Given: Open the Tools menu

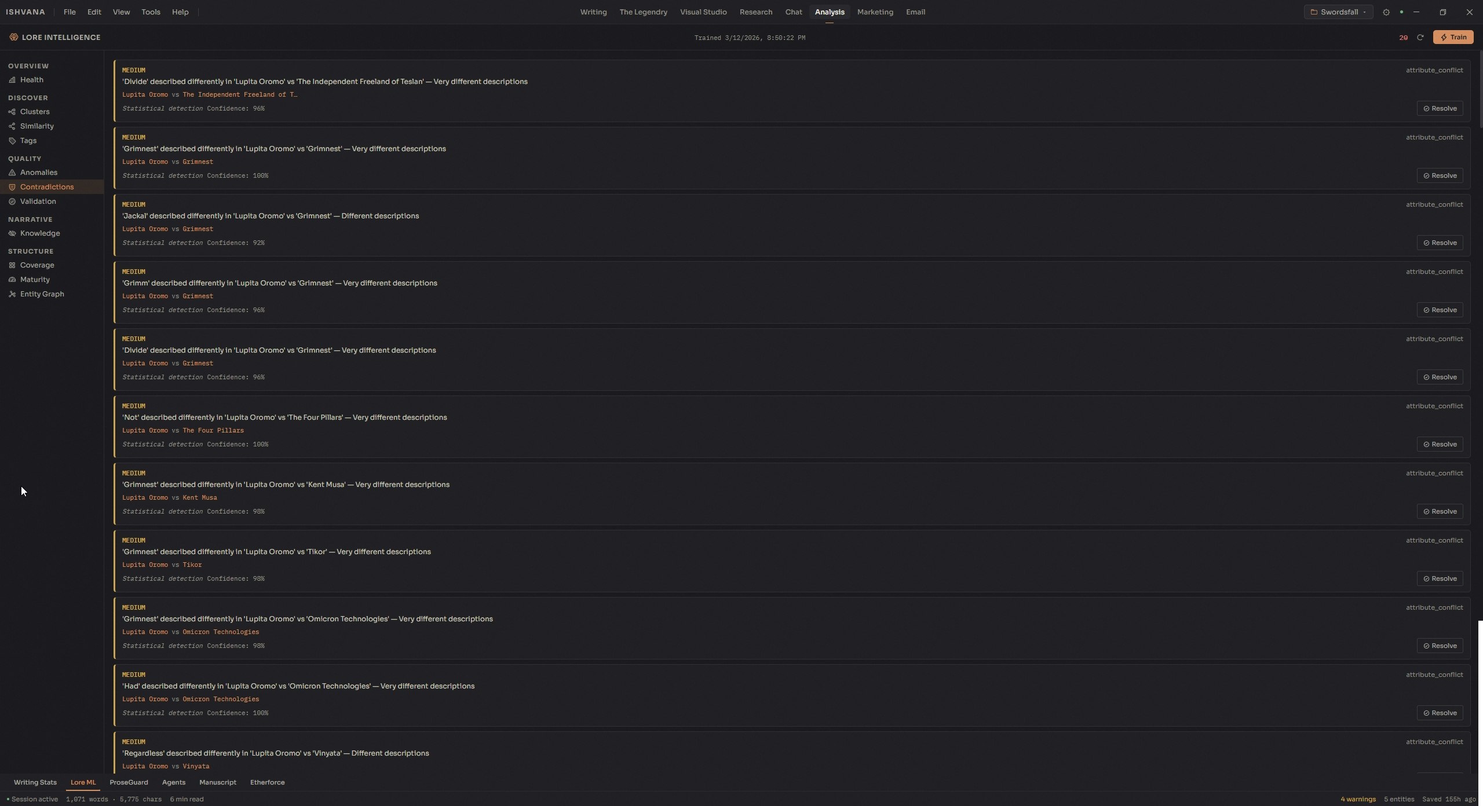Looking at the screenshot, I should click(x=151, y=12).
